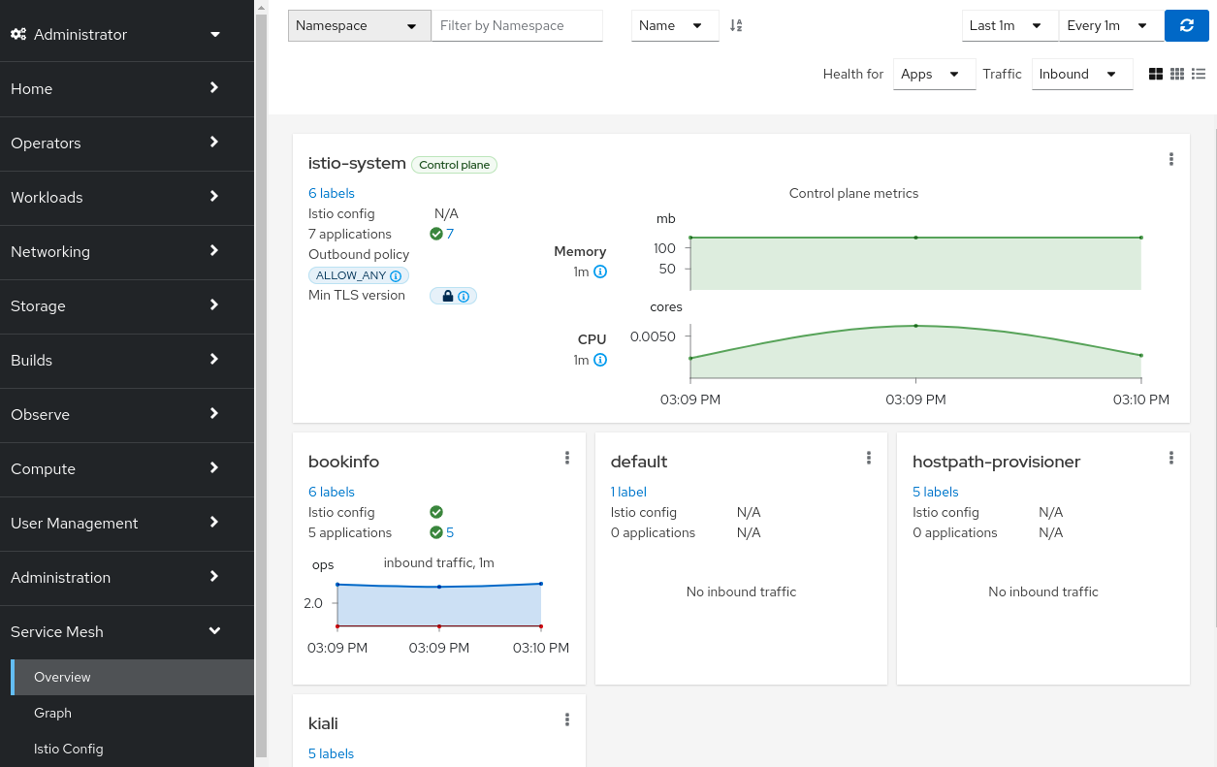Screen dimensions: 1217x767
Task: Switch to expanded card view
Action: (1156, 74)
